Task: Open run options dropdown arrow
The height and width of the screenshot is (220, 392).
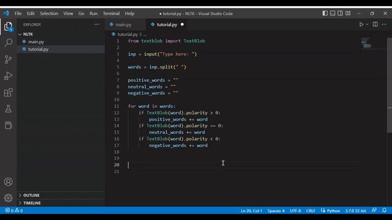Action: click(367, 24)
